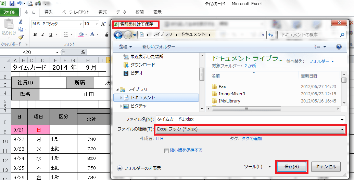The height and width of the screenshot is (180, 354).
Task: Open the font size dropdown
Action: point(96,24)
